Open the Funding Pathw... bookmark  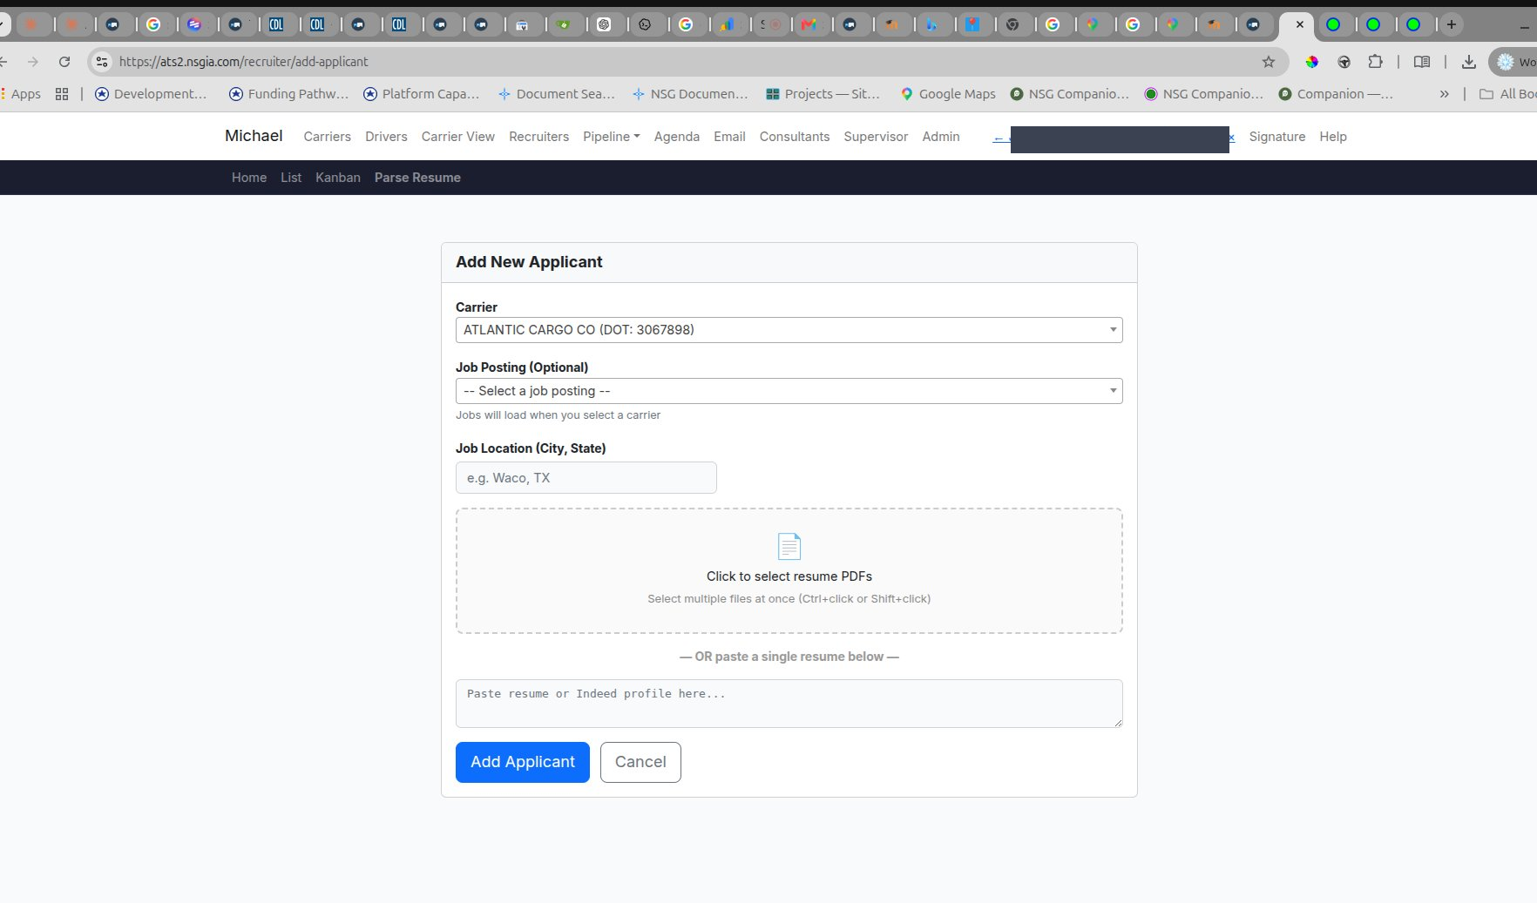(288, 94)
